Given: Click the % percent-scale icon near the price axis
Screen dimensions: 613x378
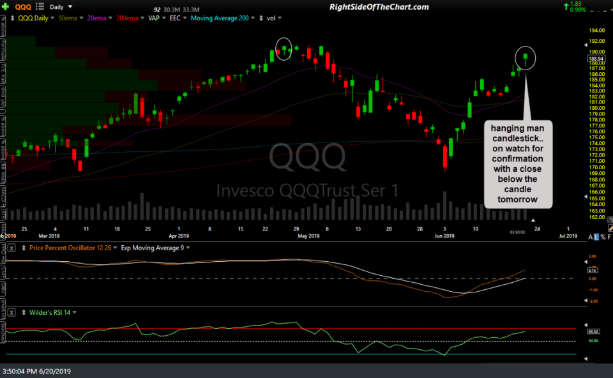Looking at the screenshot, I should 603,237.
